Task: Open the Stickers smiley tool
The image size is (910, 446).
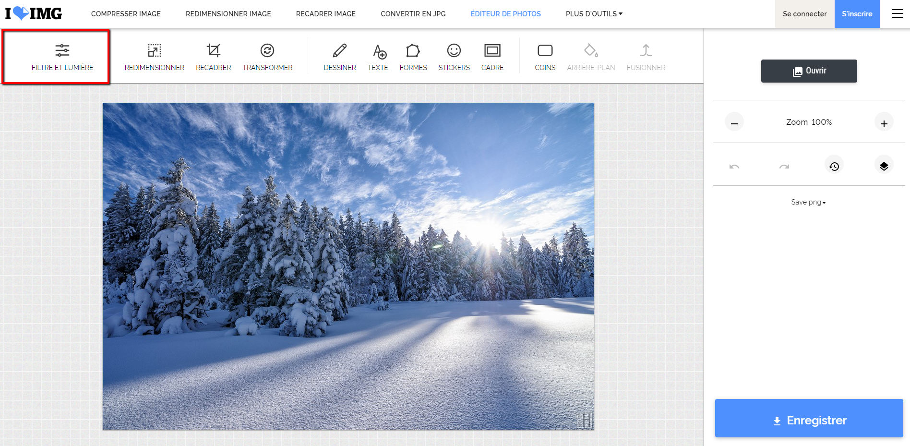Action: tap(454, 57)
